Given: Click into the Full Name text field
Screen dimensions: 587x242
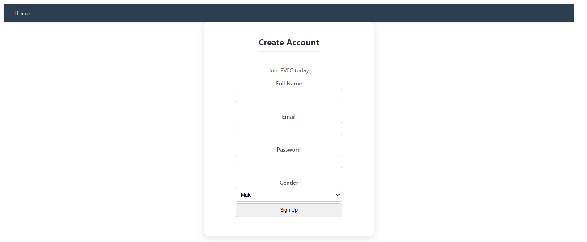Looking at the screenshot, I should (288, 95).
